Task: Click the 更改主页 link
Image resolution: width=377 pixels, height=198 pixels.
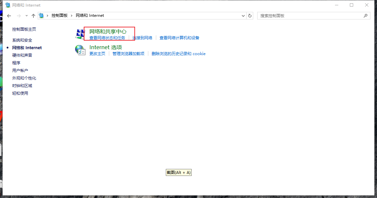Action: 97,54
